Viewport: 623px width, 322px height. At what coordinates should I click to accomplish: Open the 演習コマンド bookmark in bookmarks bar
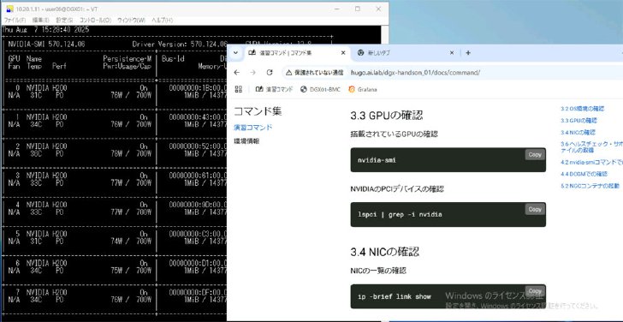274,89
